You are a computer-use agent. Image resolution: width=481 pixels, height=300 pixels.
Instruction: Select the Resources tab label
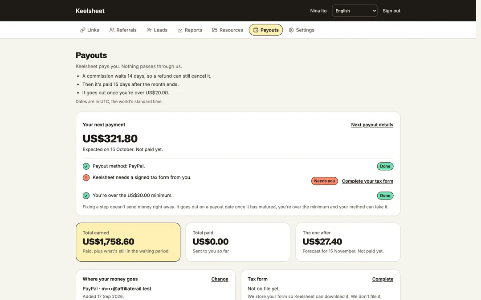pos(231,30)
